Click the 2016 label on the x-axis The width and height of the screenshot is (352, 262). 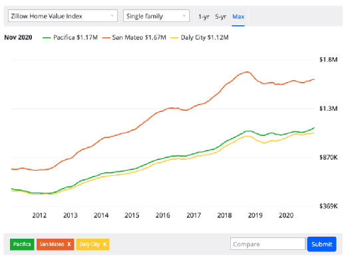pyautogui.click(x=163, y=215)
